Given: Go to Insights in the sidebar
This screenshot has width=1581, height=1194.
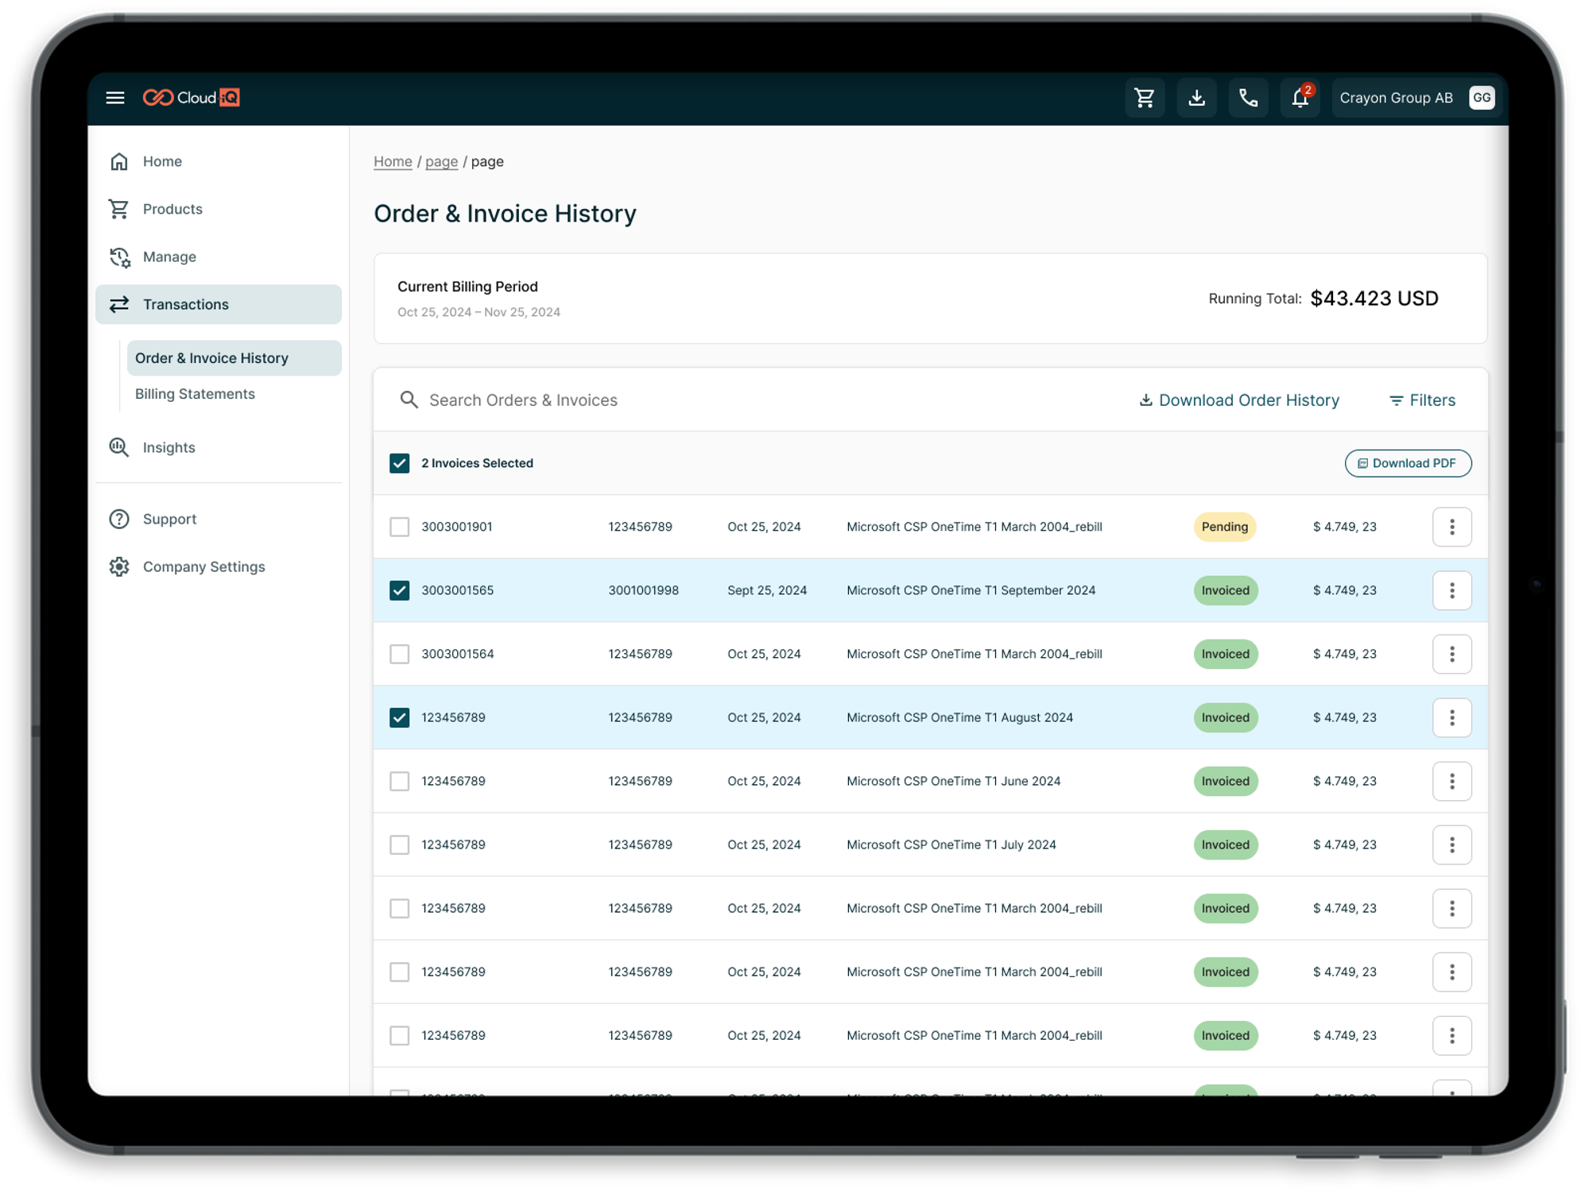Looking at the screenshot, I should pos(169,447).
